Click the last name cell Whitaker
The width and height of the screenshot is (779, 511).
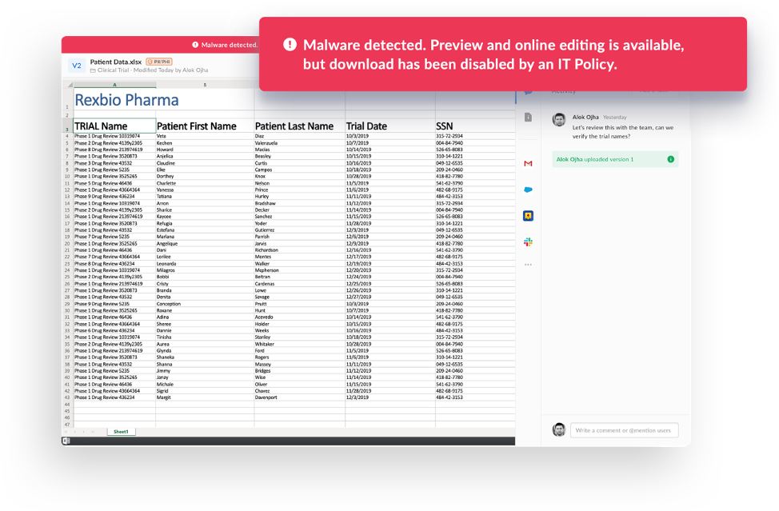click(300, 344)
